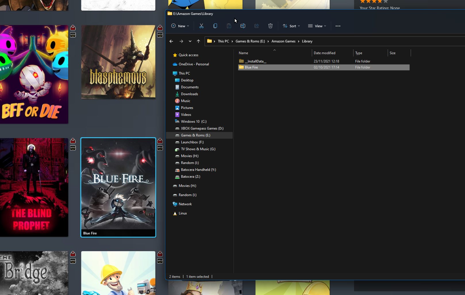The image size is (465, 295).
Task: Click Library breadcrumb segment
Action: (x=307, y=41)
